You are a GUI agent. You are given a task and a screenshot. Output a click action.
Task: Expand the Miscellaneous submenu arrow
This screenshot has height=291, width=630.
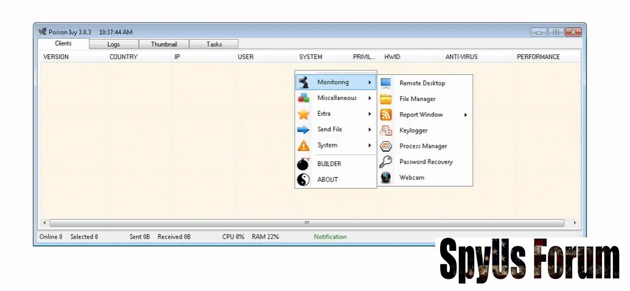click(x=369, y=98)
